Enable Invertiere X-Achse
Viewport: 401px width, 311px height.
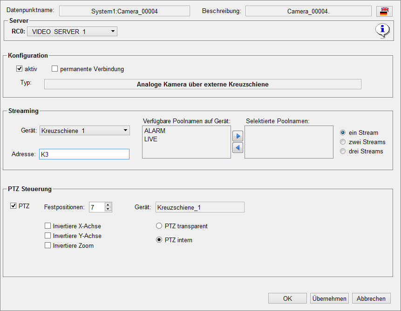click(48, 226)
